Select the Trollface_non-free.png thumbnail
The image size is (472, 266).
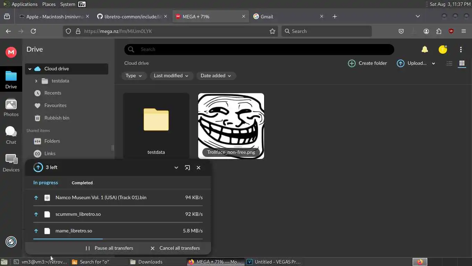tap(231, 126)
